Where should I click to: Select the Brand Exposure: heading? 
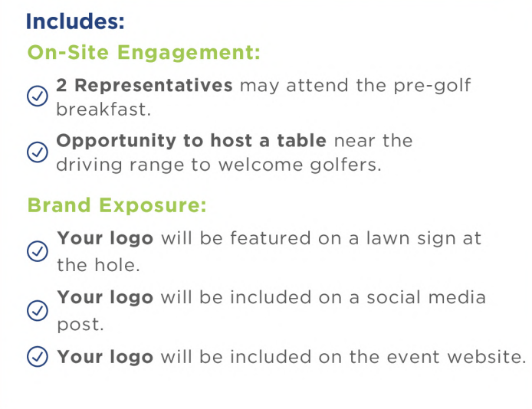point(117,205)
